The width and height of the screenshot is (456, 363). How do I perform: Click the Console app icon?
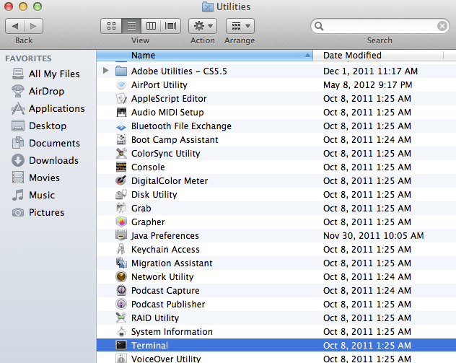click(x=121, y=167)
